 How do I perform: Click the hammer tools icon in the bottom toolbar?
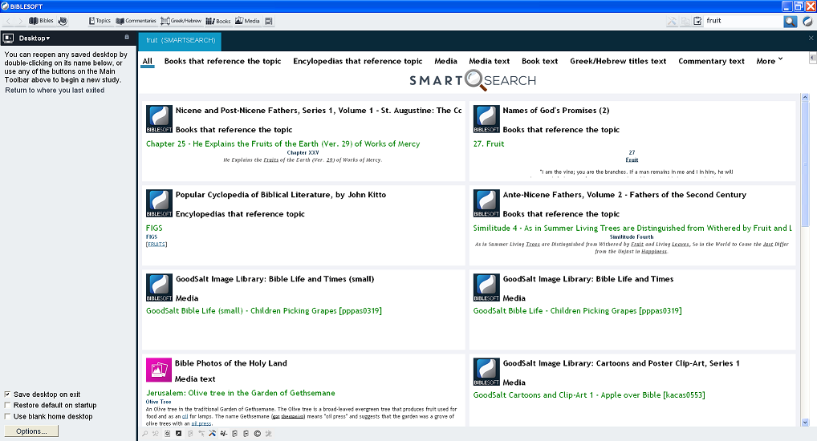click(x=212, y=434)
